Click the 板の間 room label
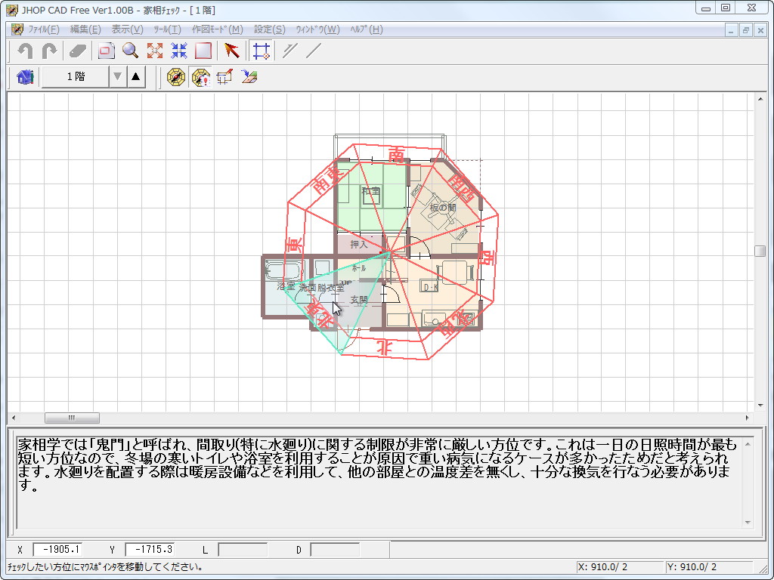The image size is (774, 580). pos(443,208)
